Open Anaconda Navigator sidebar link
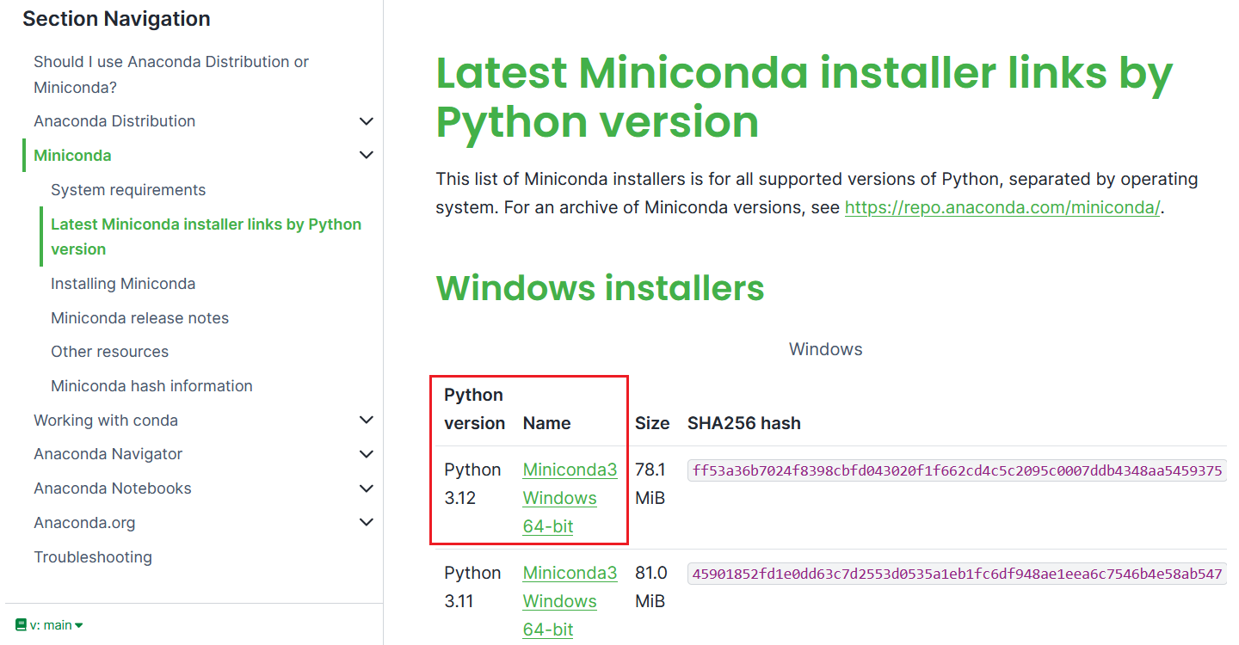This screenshot has height=645, width=1239. pyautogui.click(x=108, y=454)
